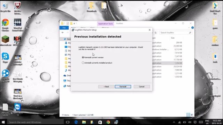Close the LogMeIn Hamachi Setup dialog

pyautogui.click(x=149, y=30)
